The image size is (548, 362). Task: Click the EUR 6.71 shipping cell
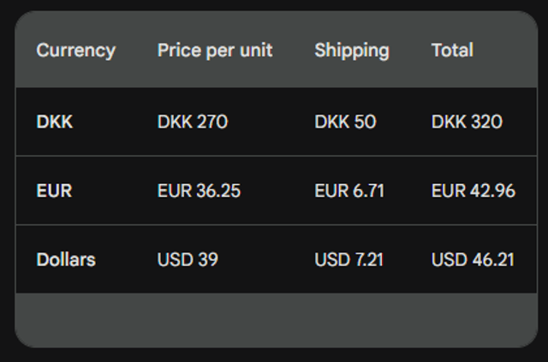[x=349, y=191]
